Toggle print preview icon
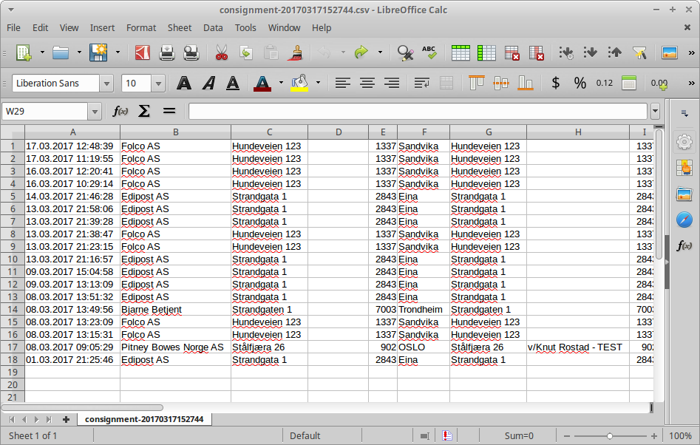700x445 pixels. tap(191, 52)
